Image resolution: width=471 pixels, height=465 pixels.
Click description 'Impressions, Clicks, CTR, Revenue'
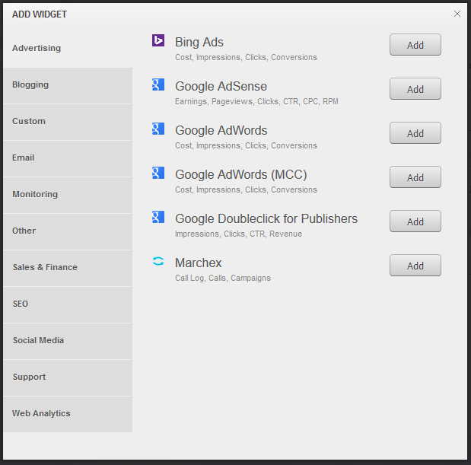click(x=238, y=234)
